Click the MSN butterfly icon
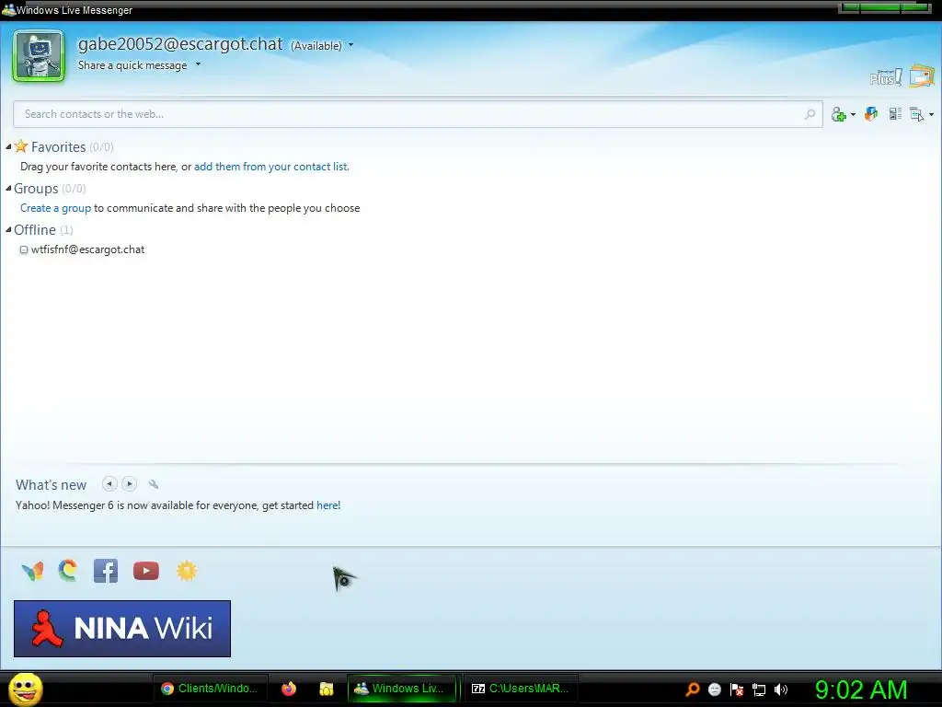 32,571
